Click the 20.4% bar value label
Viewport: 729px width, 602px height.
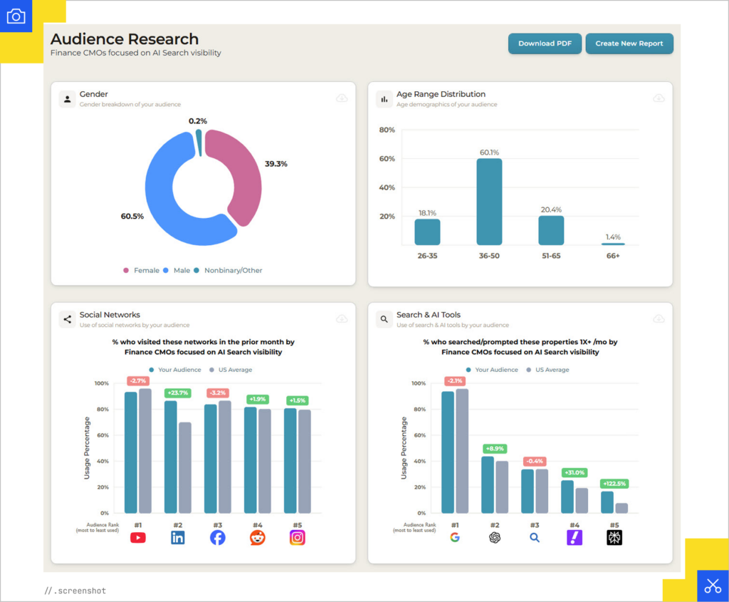pyautogui.click(x=551, y=210)
